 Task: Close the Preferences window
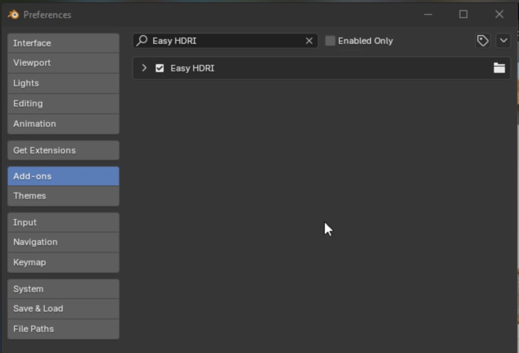(x=499, y=14)
